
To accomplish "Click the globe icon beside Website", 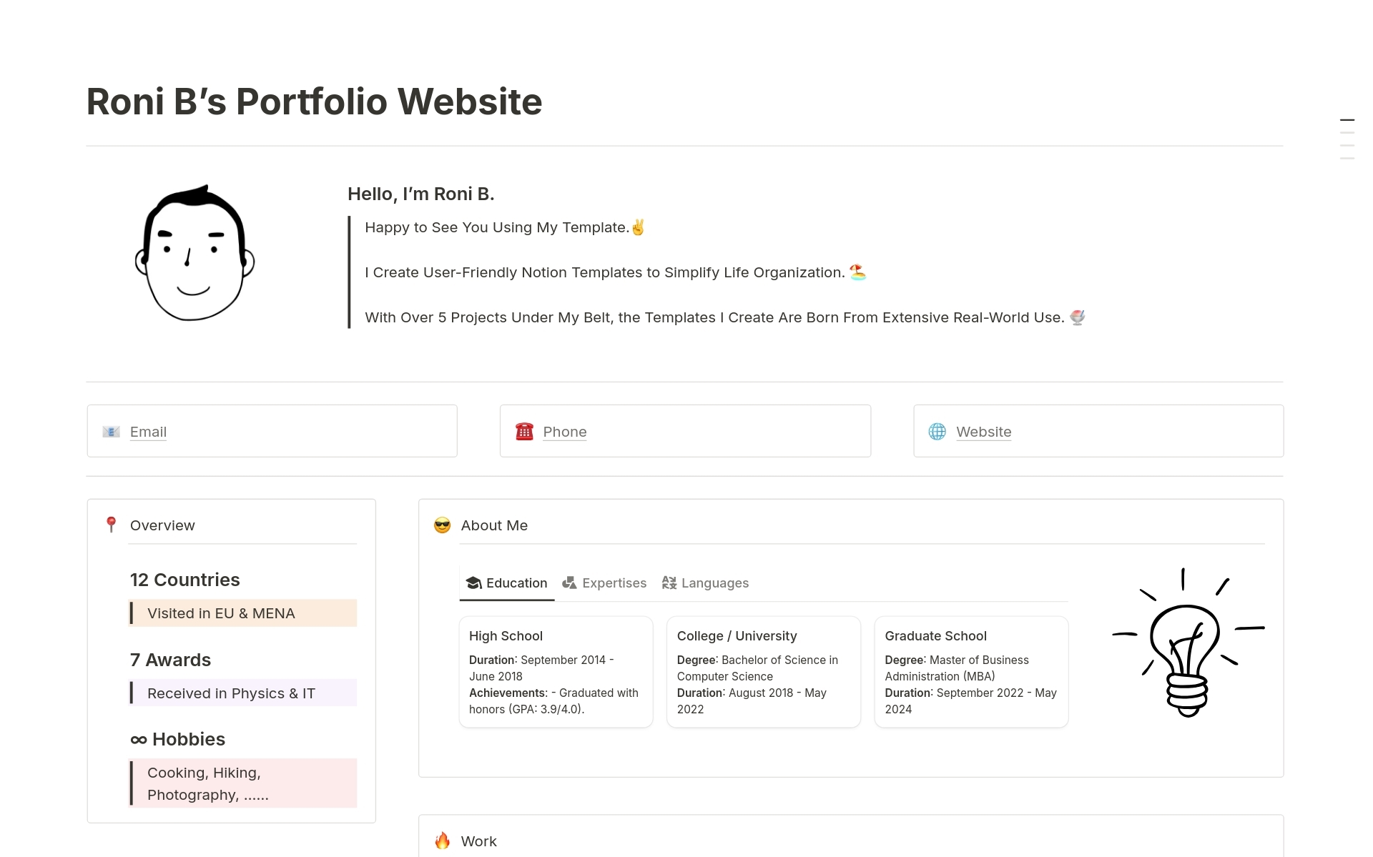I will [937, 432].
